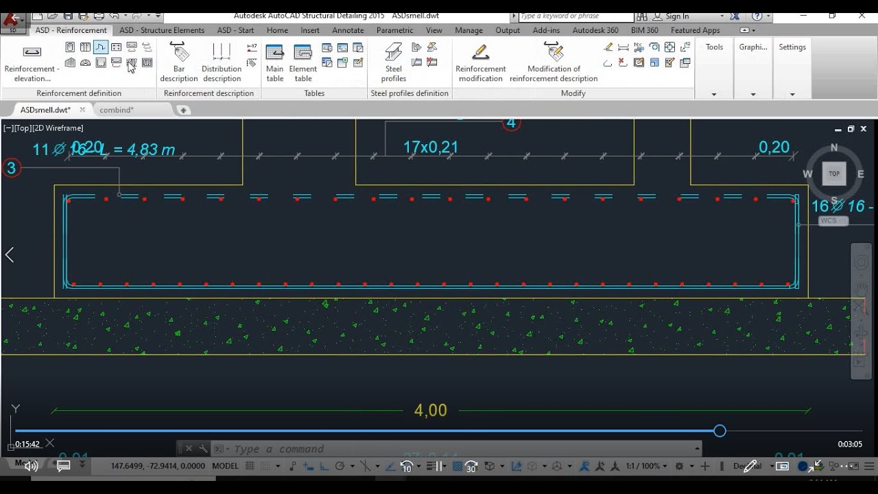878x494 pixels.
Task: Open the annotation scale 1:1 / 100% dropdown
Action: [647, 466]
